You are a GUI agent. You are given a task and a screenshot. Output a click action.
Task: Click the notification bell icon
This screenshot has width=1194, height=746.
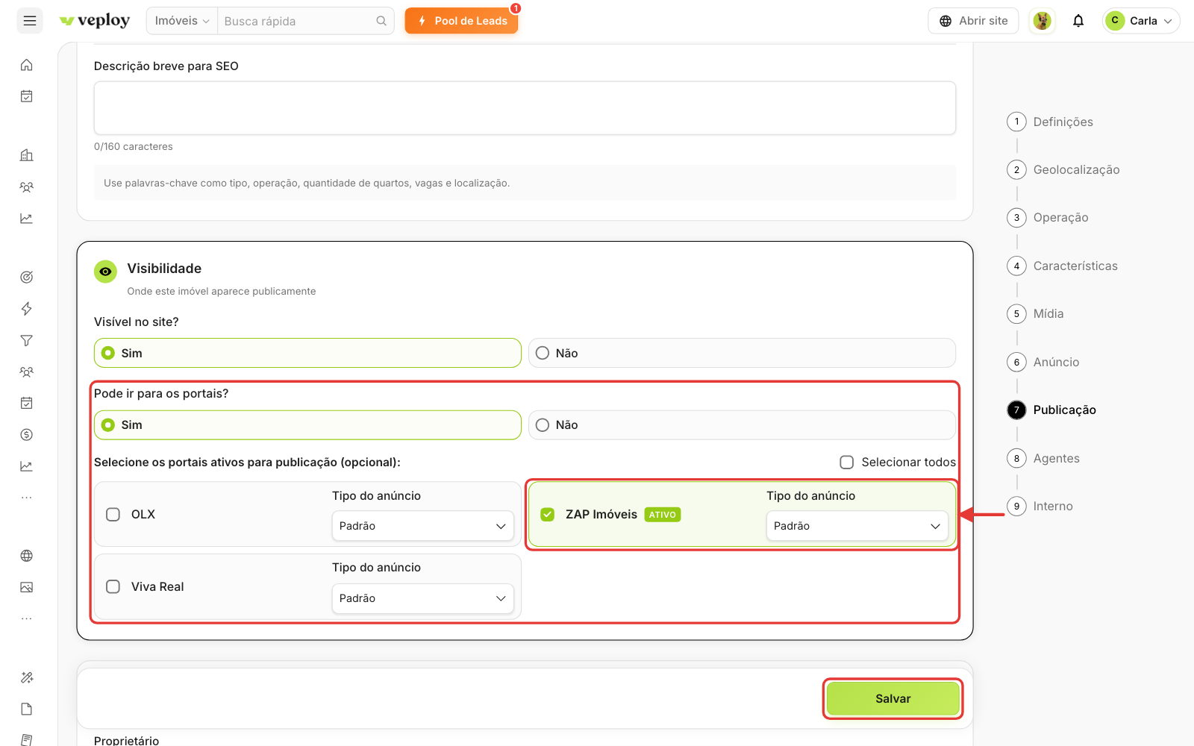click(x=1078, y=21)
